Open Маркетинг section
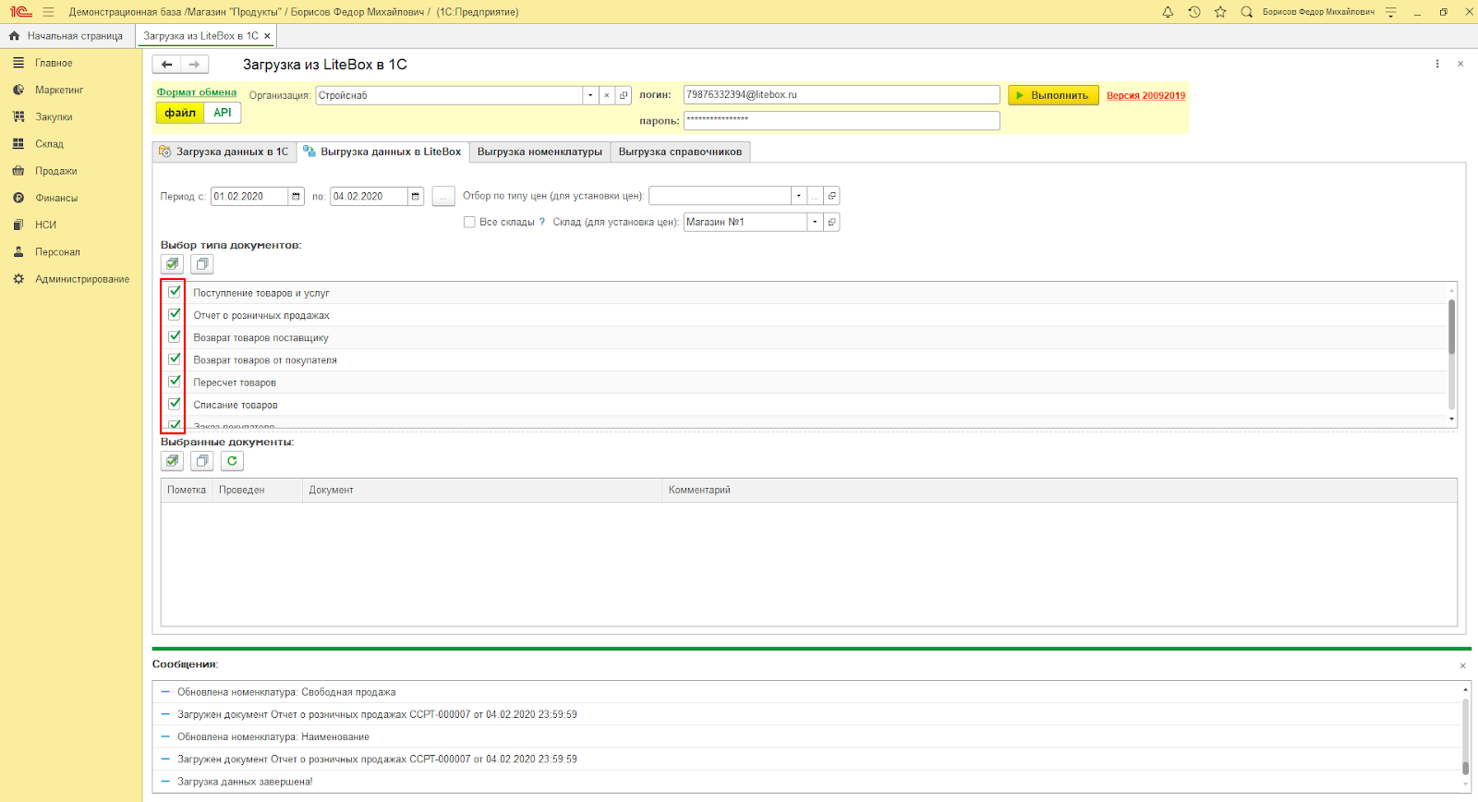 [x=59, y=90]
